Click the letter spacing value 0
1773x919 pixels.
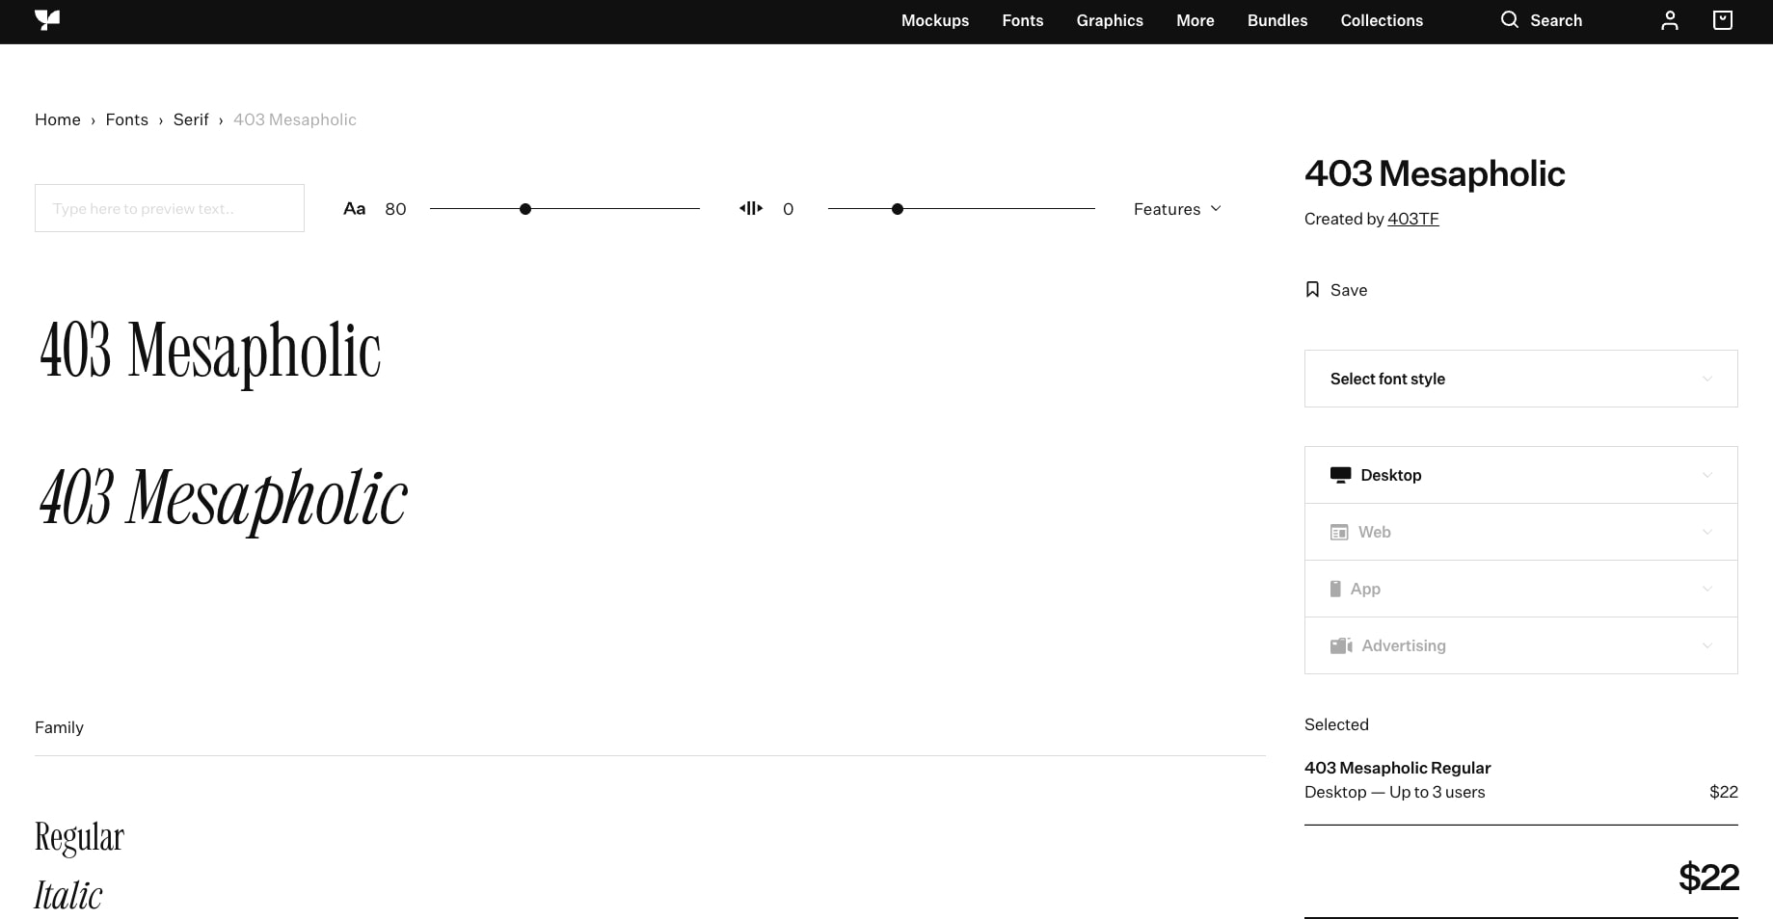(x=788, y=209)
